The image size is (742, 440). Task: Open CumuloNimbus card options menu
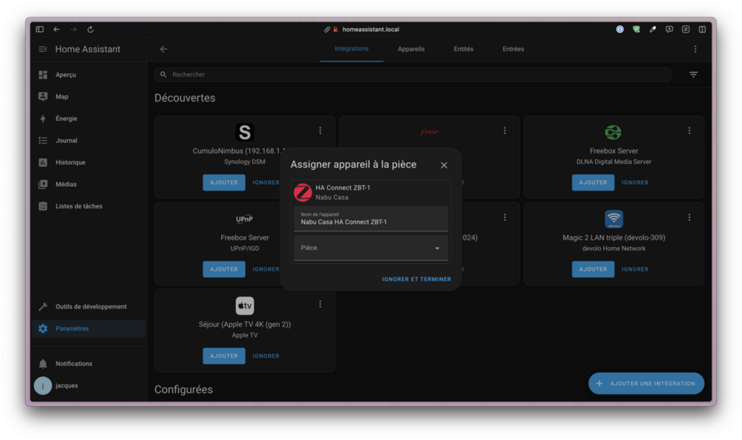(x=321, y=131)
